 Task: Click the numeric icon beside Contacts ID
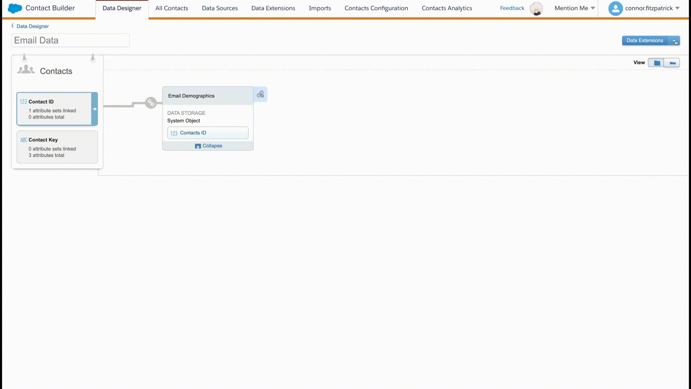pyautogui.click(x=174, y=133)
